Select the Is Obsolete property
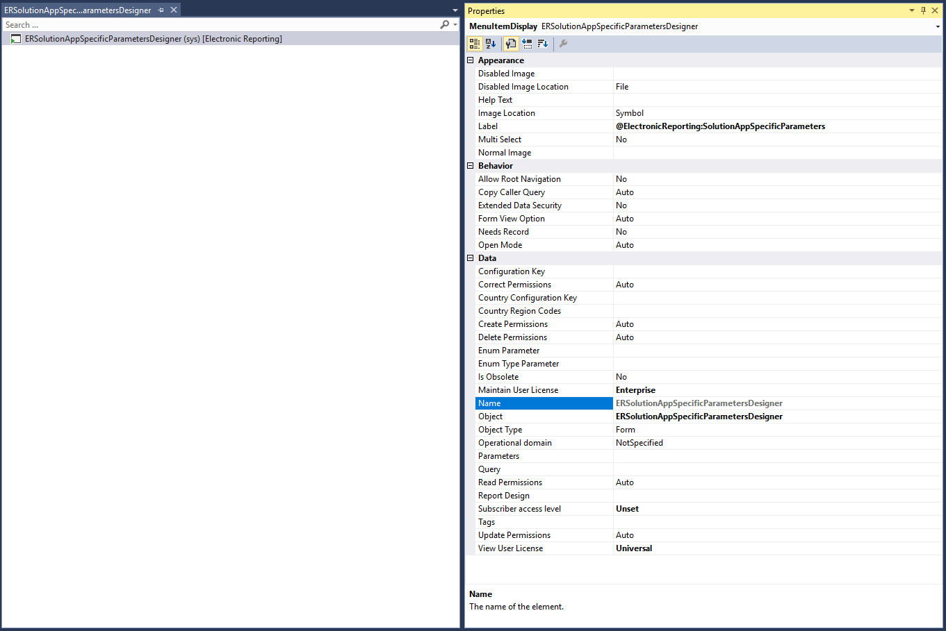 click(544, 377)
